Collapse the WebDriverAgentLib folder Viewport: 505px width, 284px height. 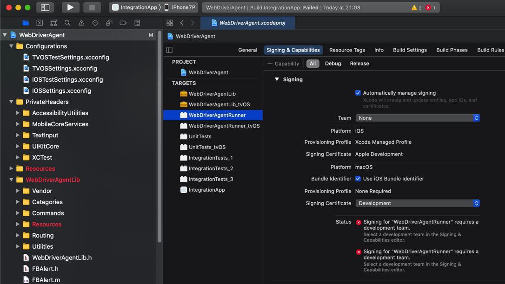[x=11, y=180]
